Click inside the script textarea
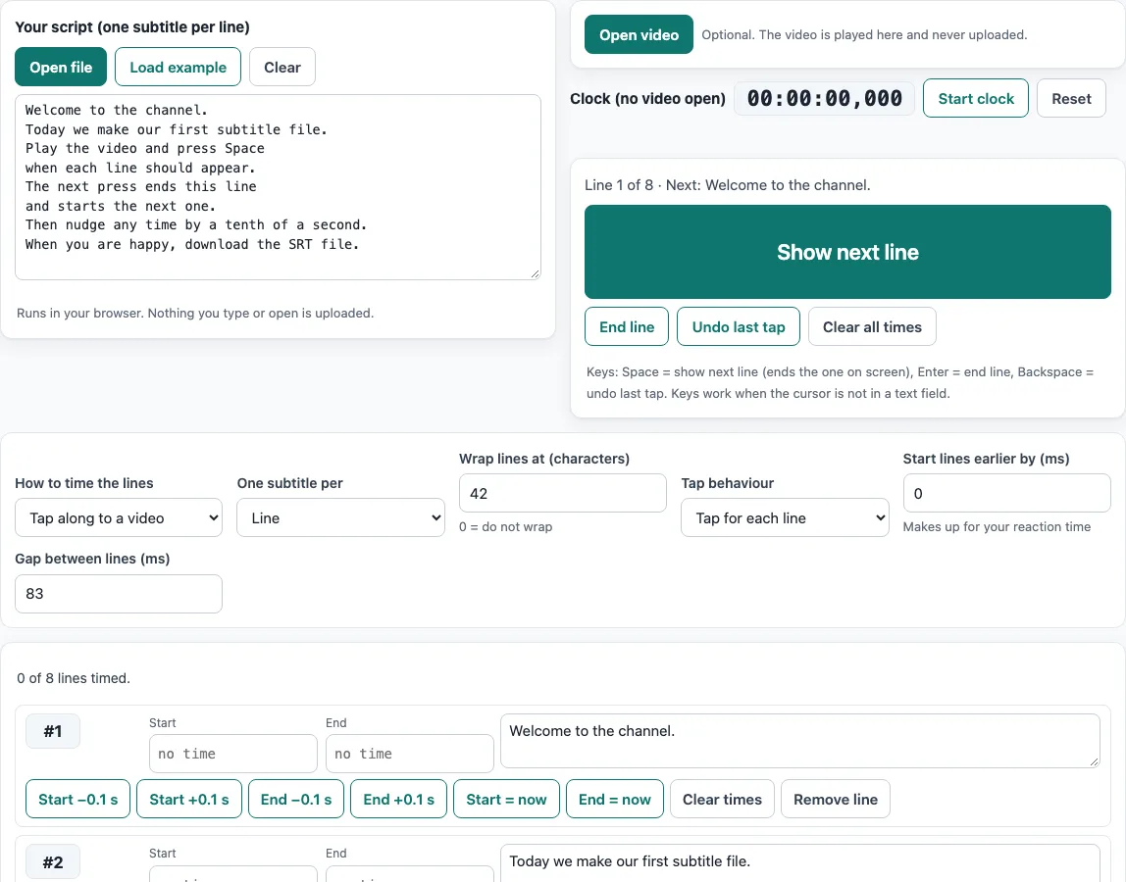Screen dimensions: 1126x882 [x=278, y=187]
